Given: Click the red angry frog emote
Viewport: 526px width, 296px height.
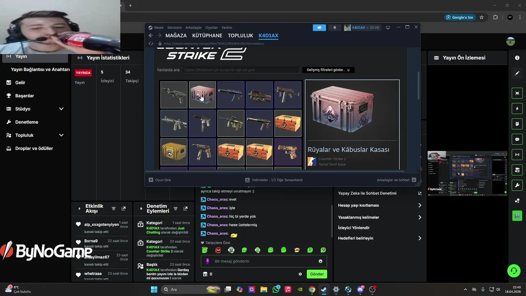Looking at the screenshot, I should pos(218,250).
